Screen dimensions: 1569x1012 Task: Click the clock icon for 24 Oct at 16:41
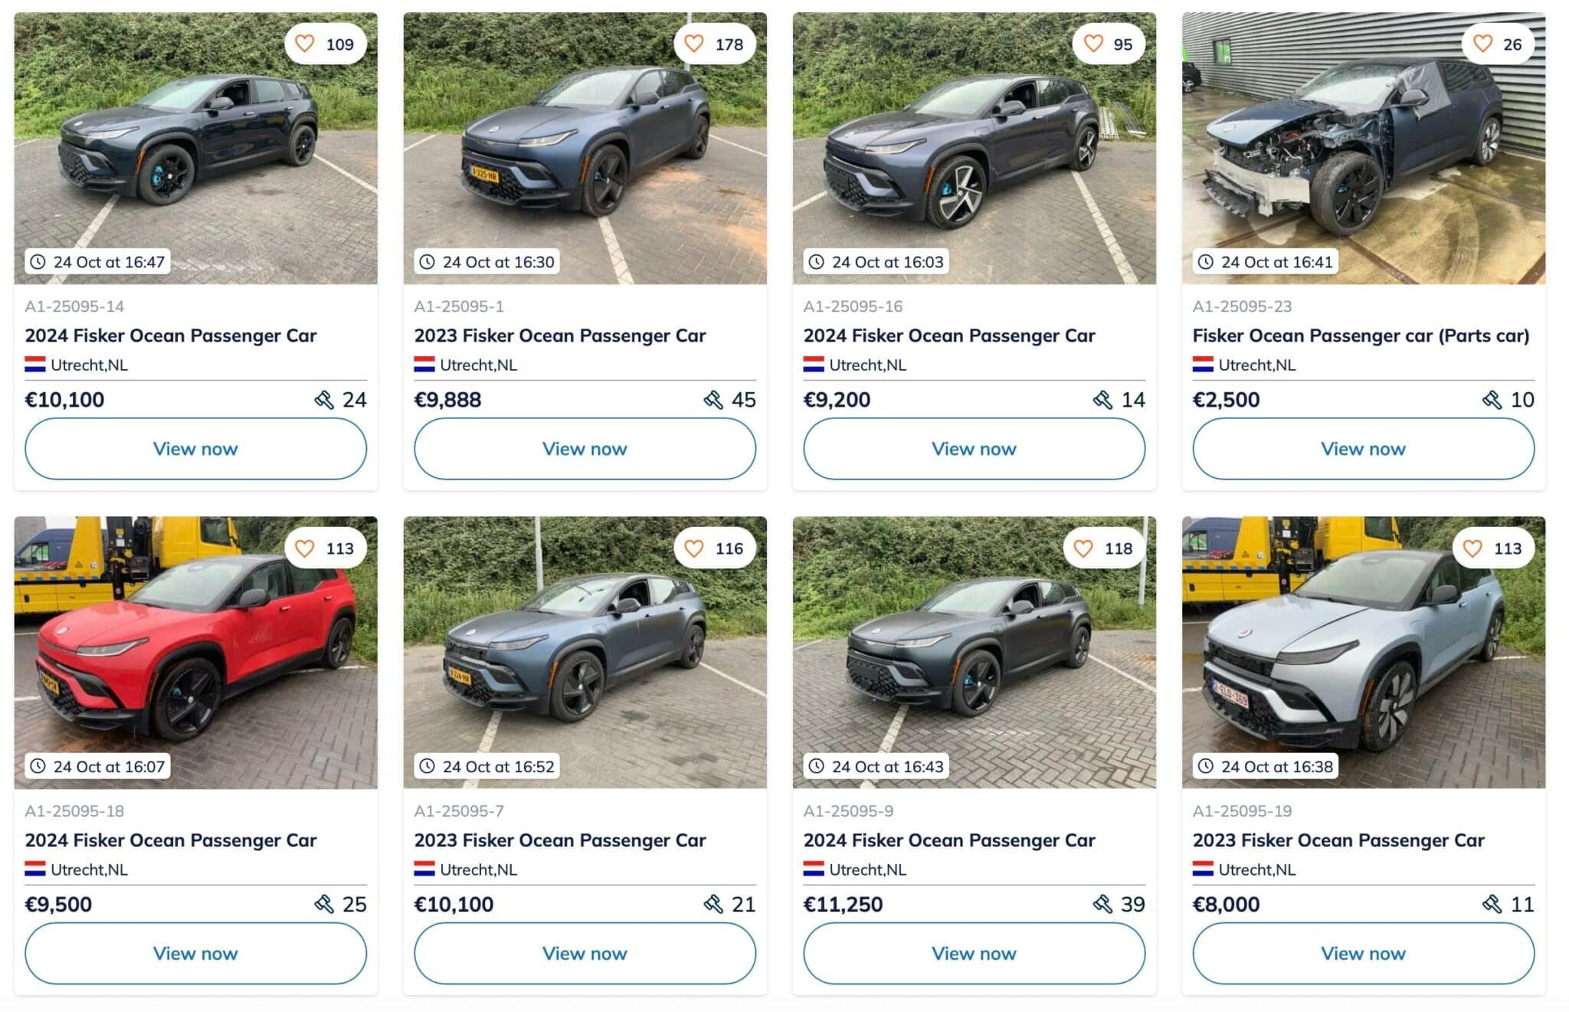coord(1206,262)
